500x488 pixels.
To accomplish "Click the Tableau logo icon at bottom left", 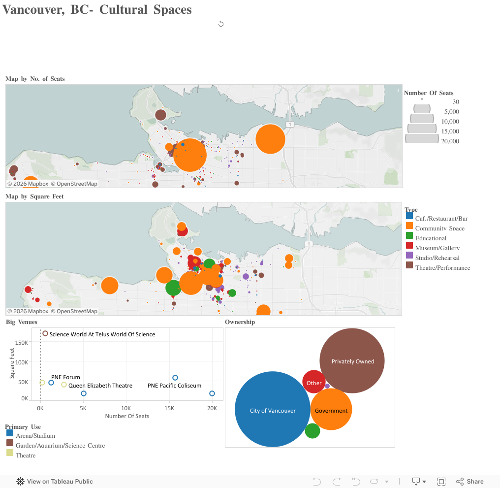I will tap(21, 482).
